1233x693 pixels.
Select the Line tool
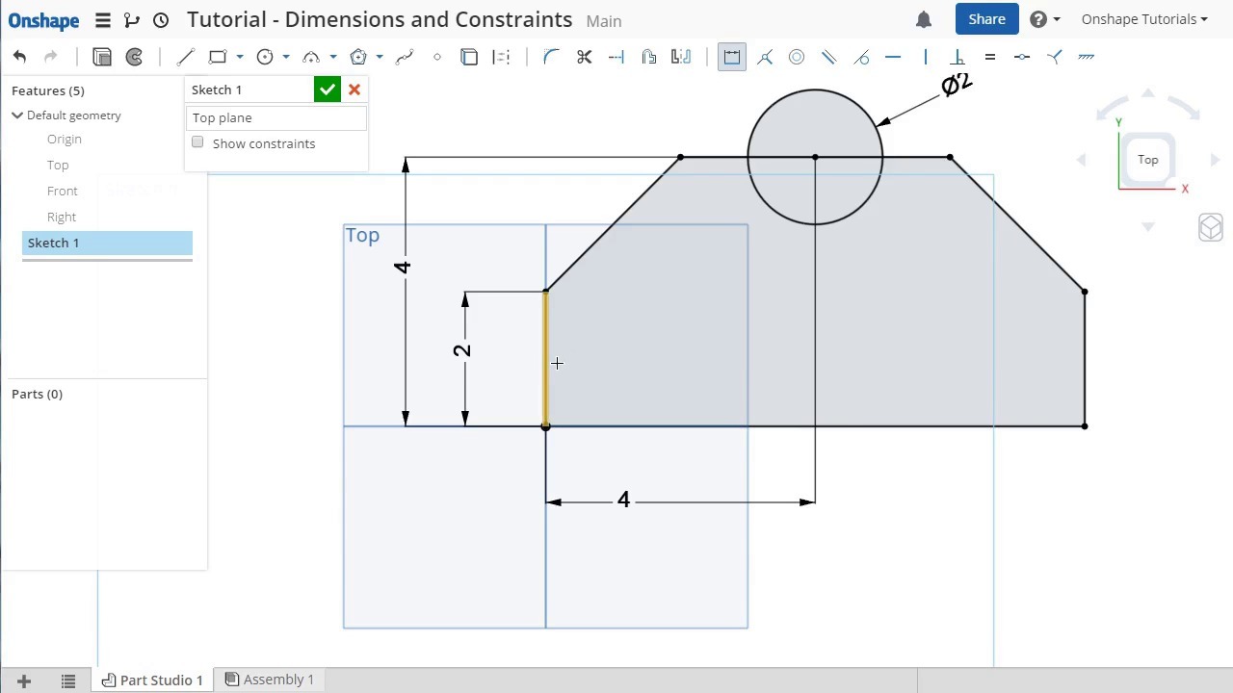[x=186, y=57]
